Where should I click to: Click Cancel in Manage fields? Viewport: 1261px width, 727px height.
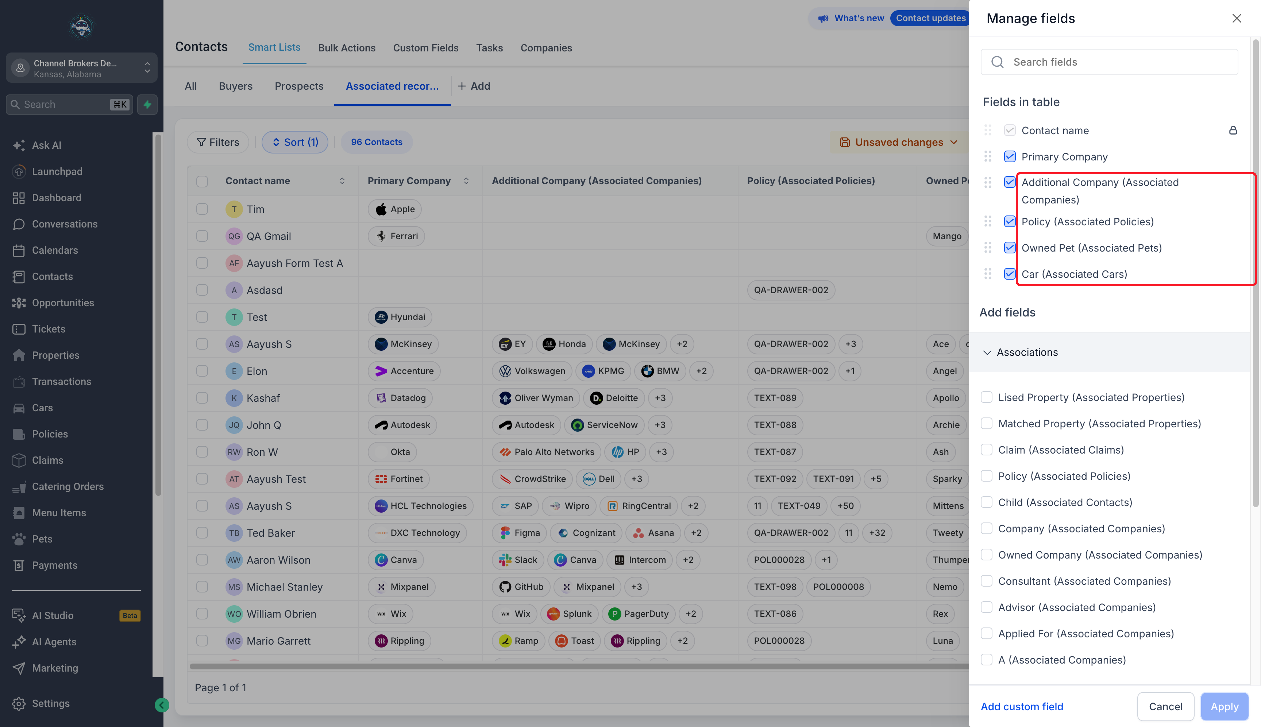(1165, 707)
